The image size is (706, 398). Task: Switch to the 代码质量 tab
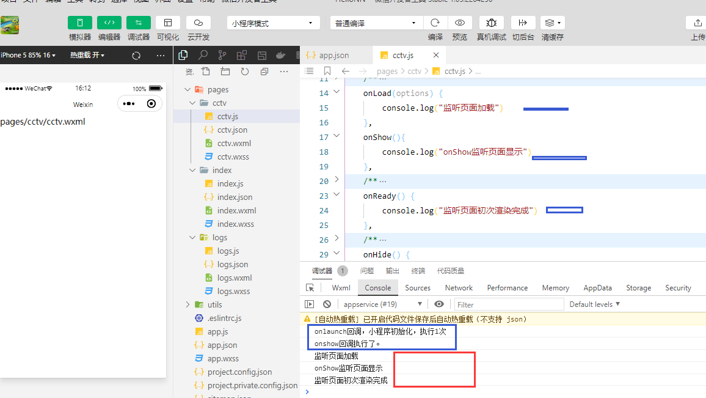point(451,271)
